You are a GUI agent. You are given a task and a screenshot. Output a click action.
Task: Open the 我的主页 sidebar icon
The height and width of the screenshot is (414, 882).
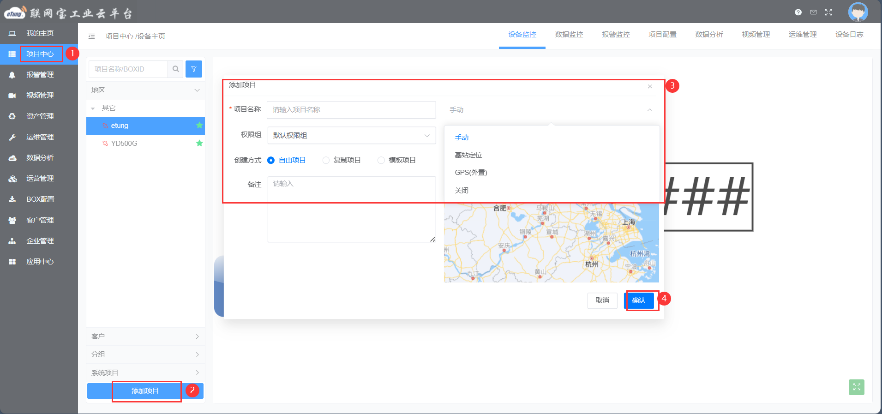12,33
